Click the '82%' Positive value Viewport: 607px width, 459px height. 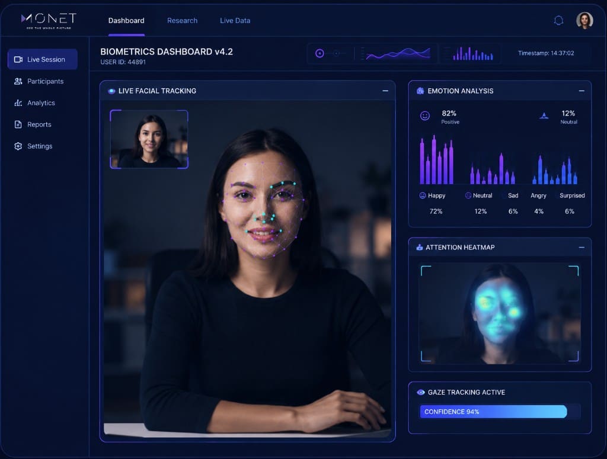coord(449,113)
